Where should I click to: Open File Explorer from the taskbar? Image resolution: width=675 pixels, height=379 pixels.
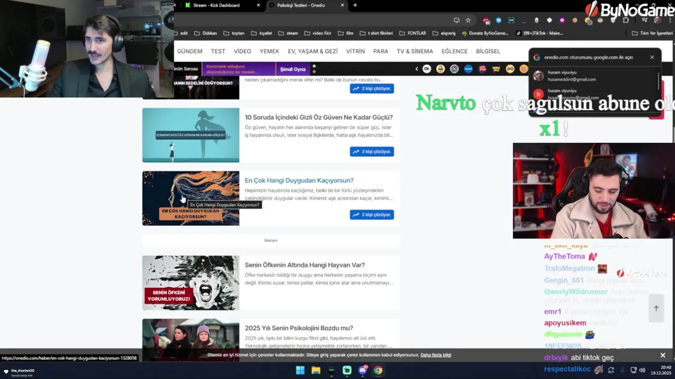click(x=316, y=371)
